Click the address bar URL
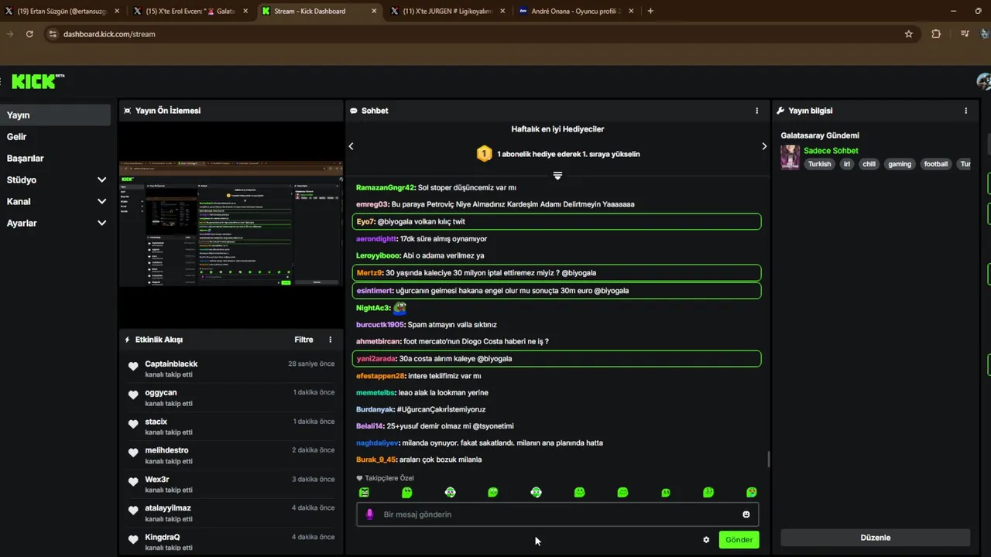The width and height of the screenshot is (991, 557). pos(109,34)
